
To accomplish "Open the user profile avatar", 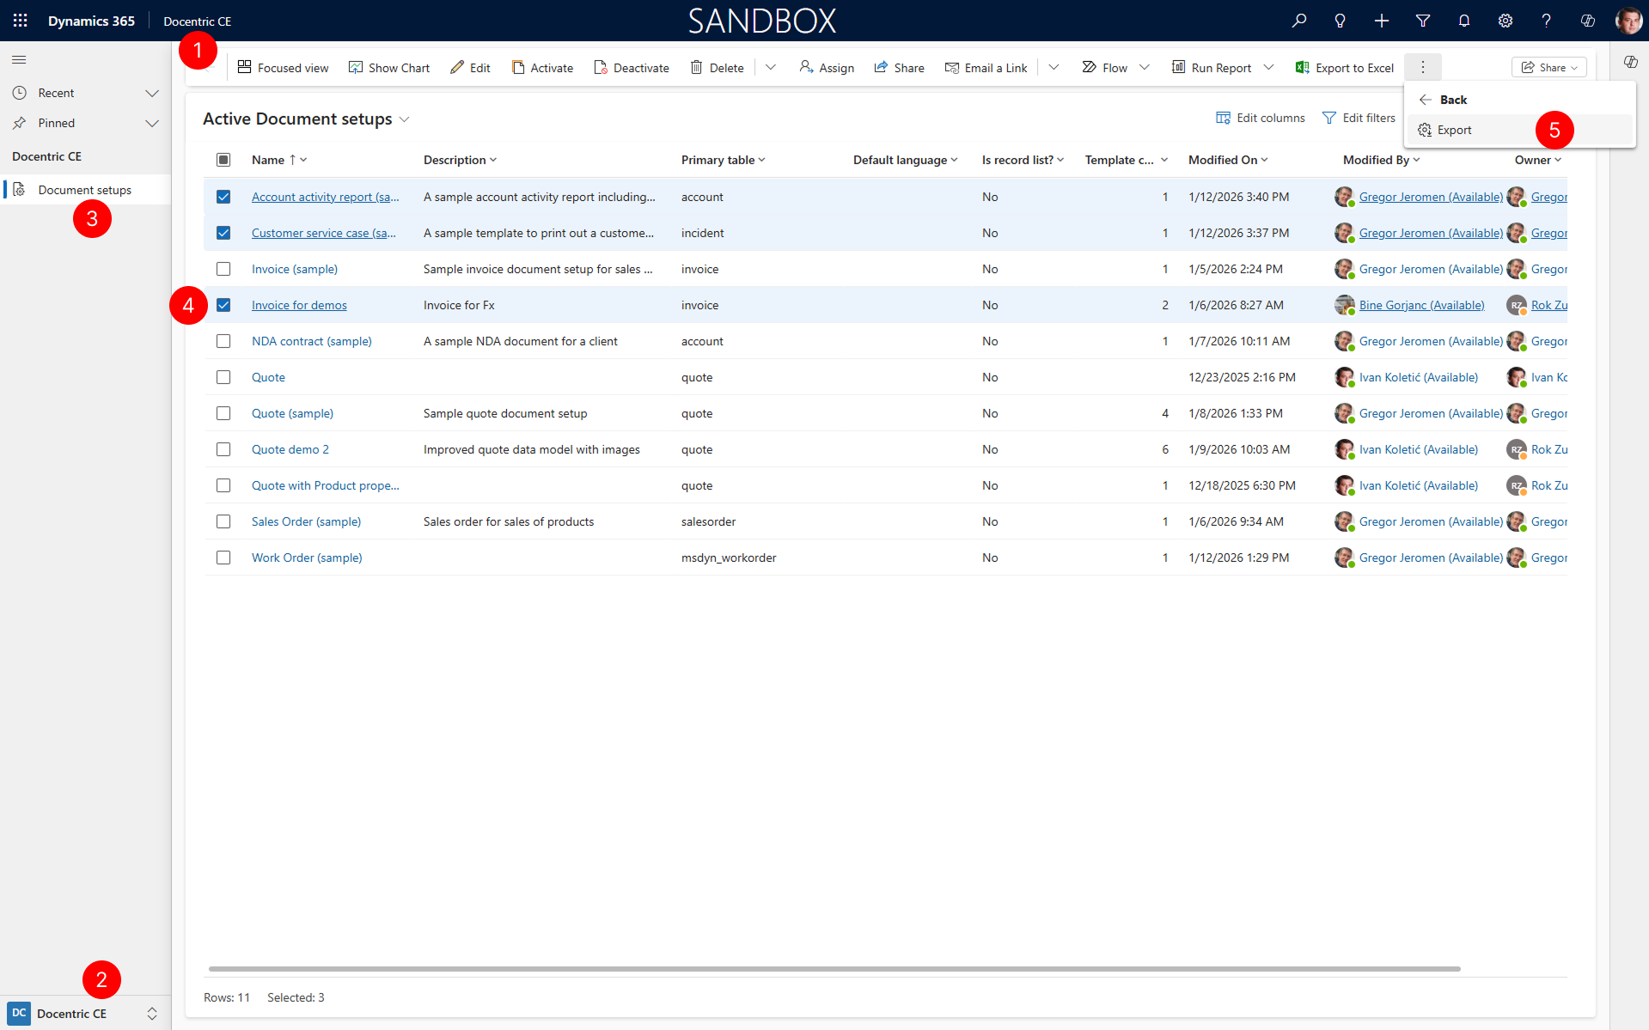I will pyautogui.click(x=1628, y=21).
